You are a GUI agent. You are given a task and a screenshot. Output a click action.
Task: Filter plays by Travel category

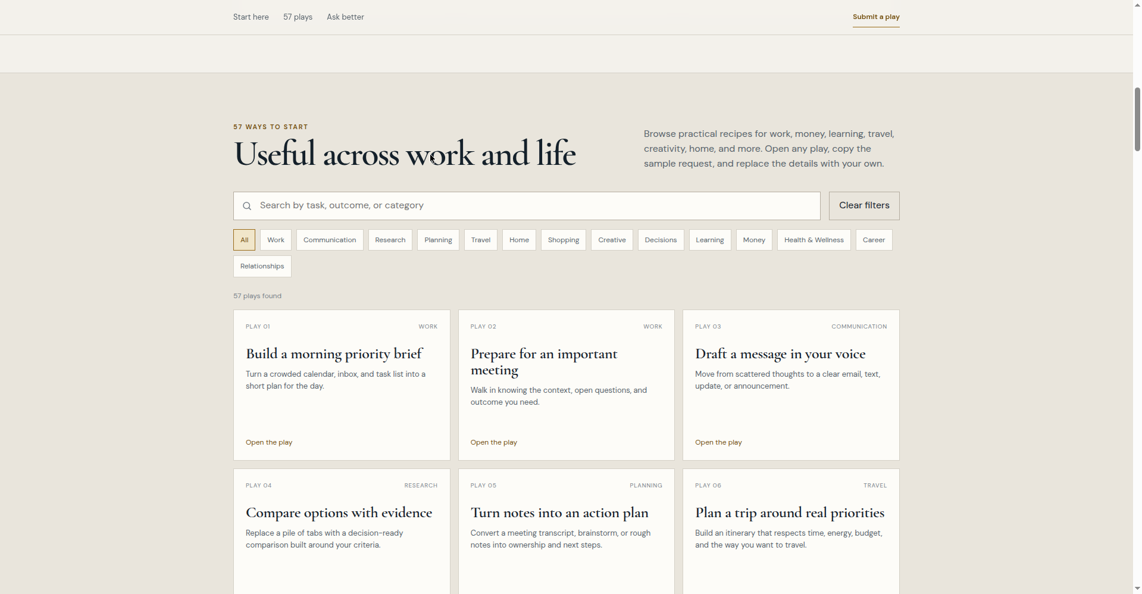pyautogui.click(x=481, y=240)
